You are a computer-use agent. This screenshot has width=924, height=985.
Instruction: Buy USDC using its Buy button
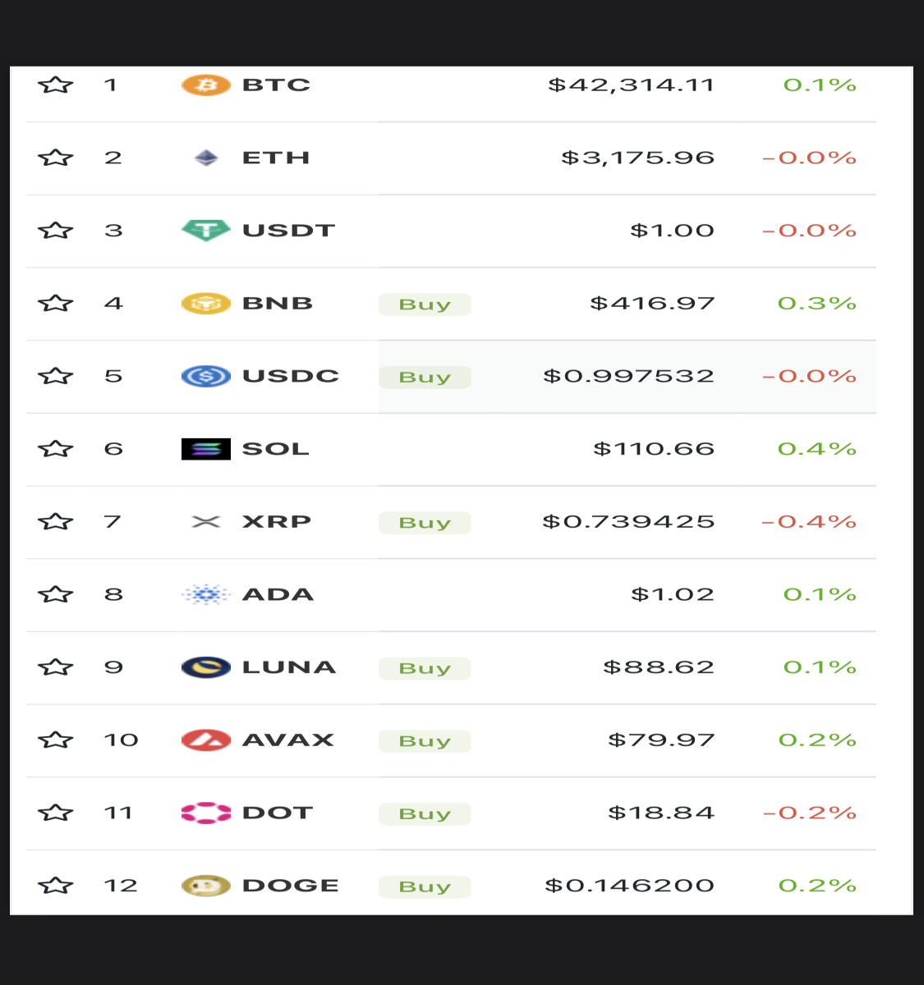click(425, 378)
